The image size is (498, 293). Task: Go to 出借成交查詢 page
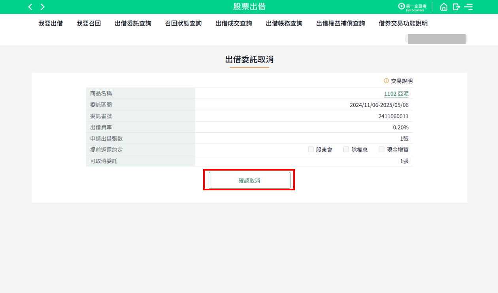[234, 23]
